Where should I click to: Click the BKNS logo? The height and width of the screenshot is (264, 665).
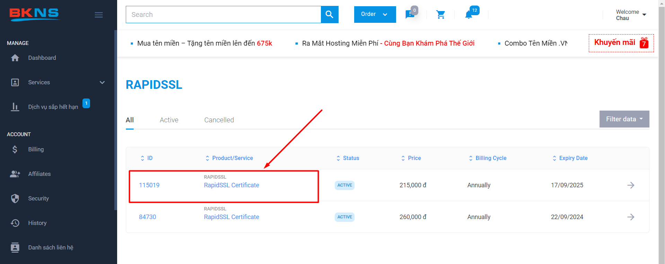point(34,14)
